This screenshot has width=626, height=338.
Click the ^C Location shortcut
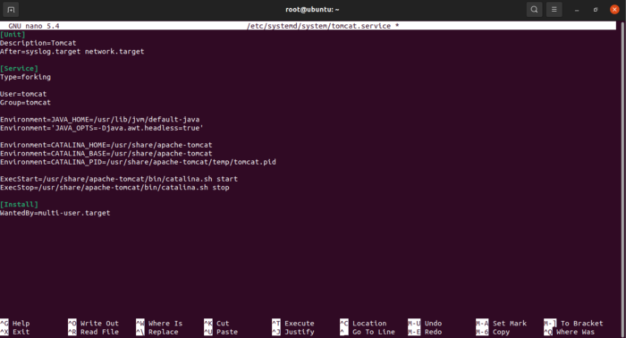click(363, 323)
